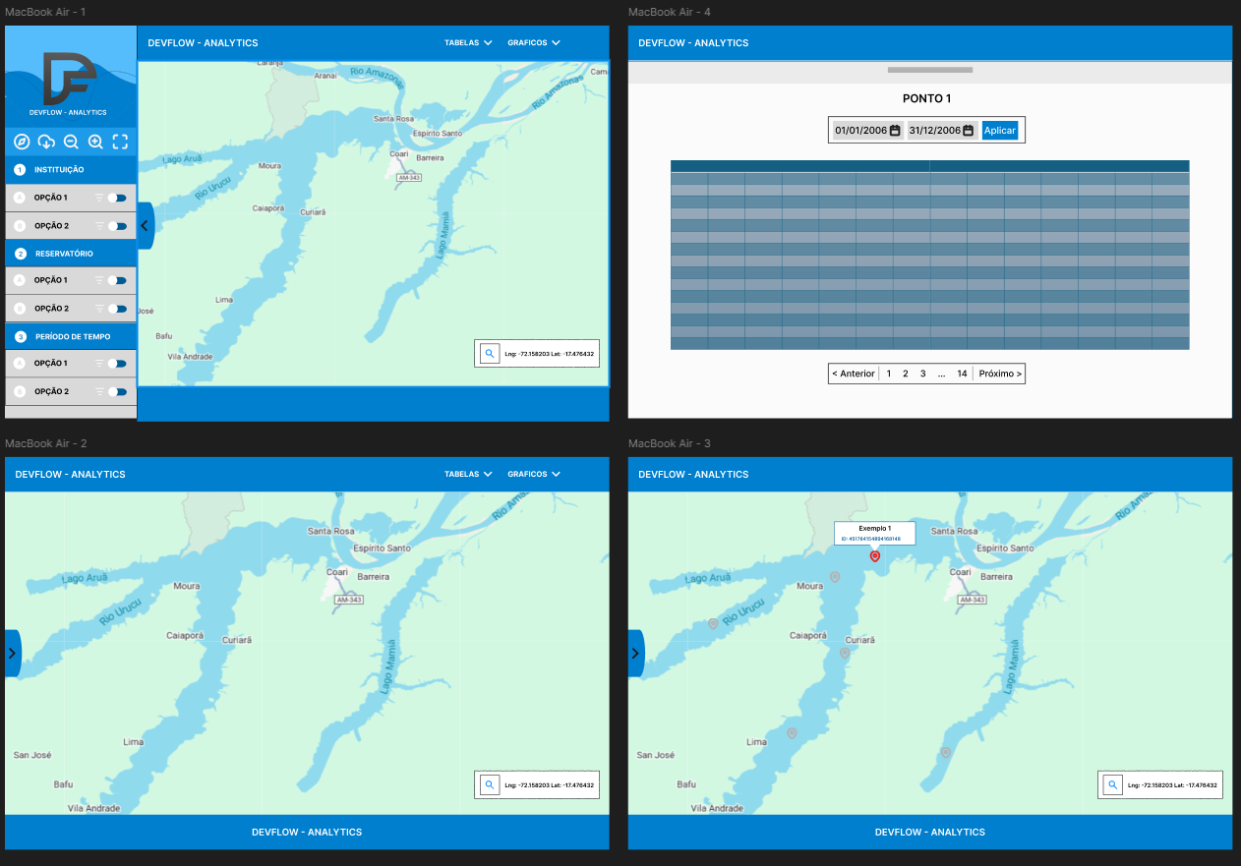Expand sidebar with right chevron in MacBook Air 3
This screenshot has height=866, width=1241.
(x=636, y=653)
